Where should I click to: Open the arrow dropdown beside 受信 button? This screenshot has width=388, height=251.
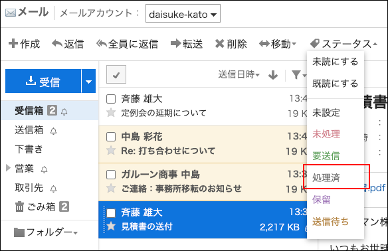[x=88, y=81]
